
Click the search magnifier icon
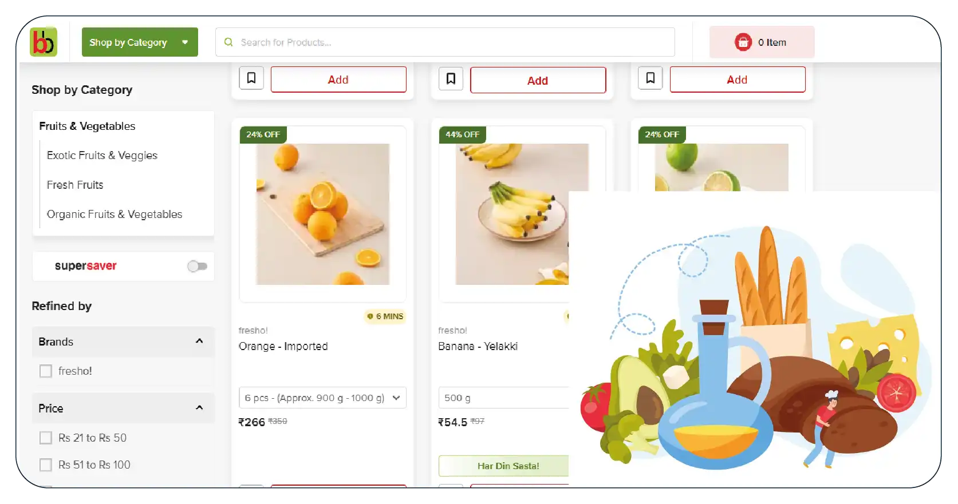pos(228,42)
